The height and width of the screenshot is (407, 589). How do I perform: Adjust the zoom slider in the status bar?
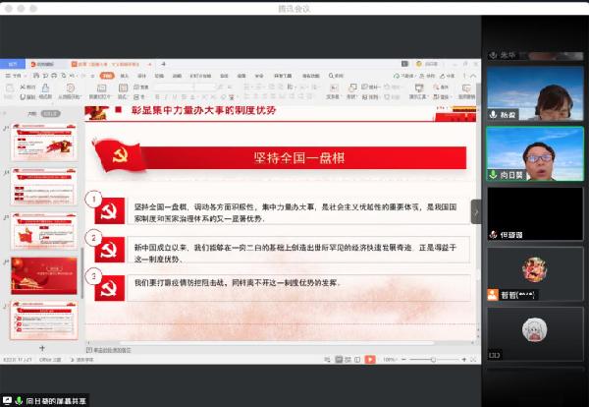click(x=433, y=360)
